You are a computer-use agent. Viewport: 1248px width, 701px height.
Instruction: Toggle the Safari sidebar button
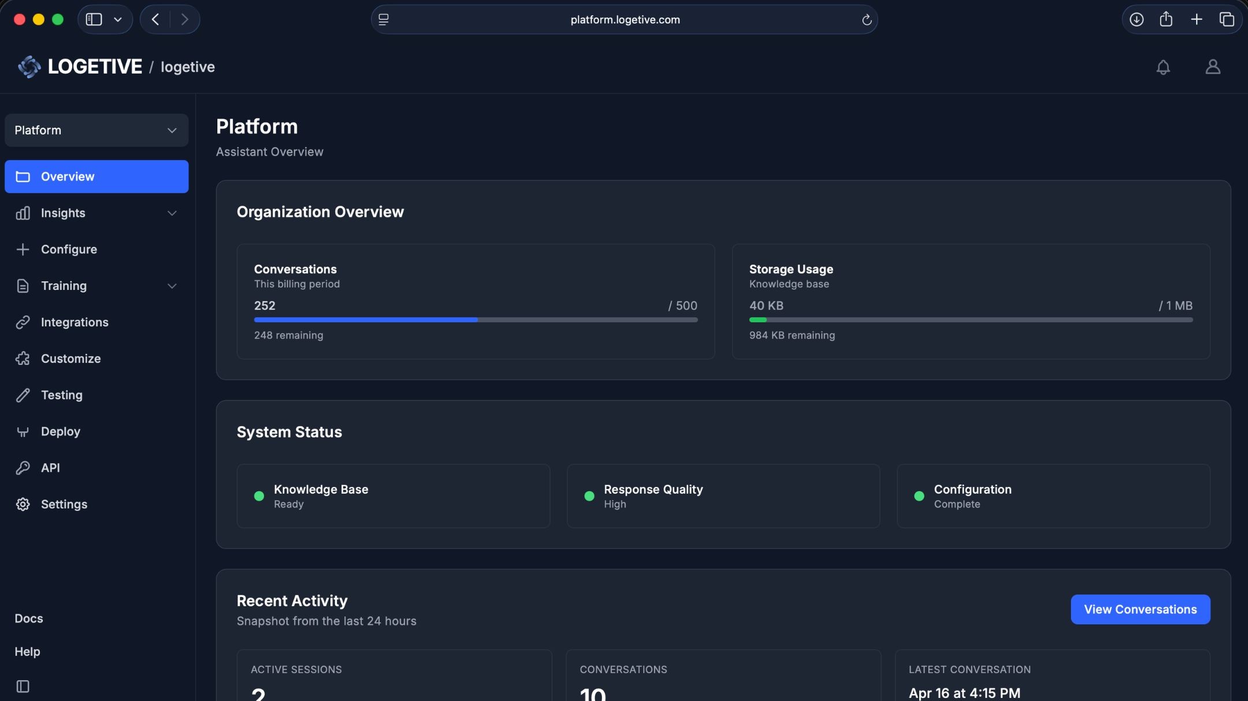click(x=94, y=19)
